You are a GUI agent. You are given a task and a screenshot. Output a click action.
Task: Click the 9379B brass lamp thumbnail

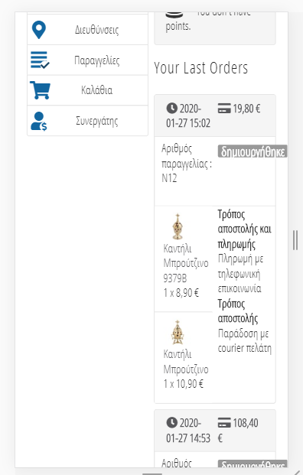pos(178,226)
